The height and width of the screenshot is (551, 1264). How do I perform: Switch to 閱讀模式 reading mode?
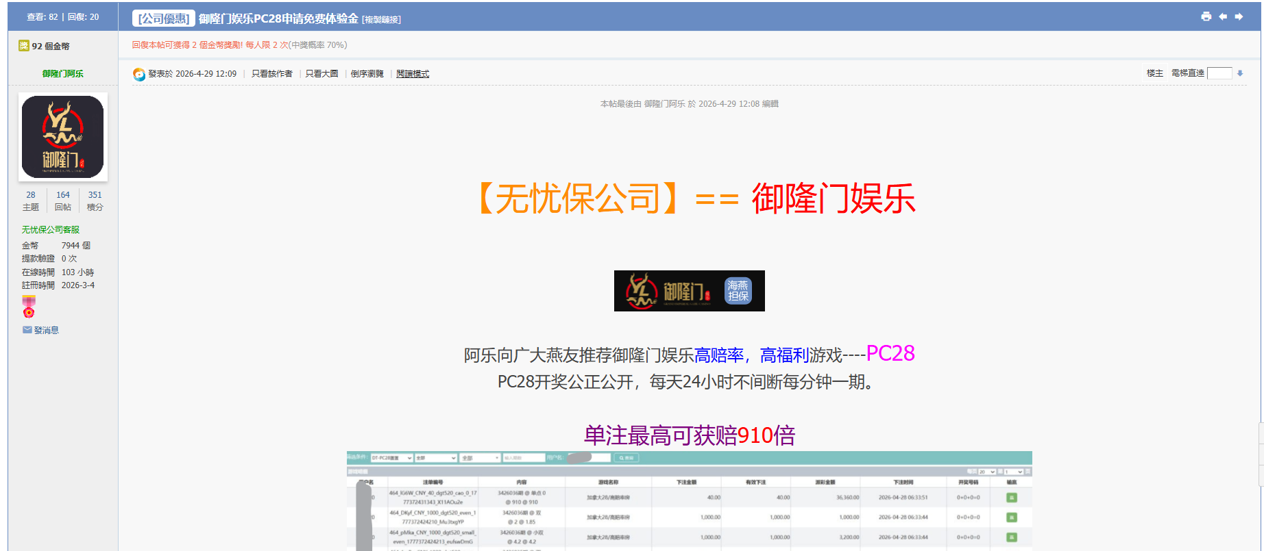pyautogui.click(x=413, y=74)
